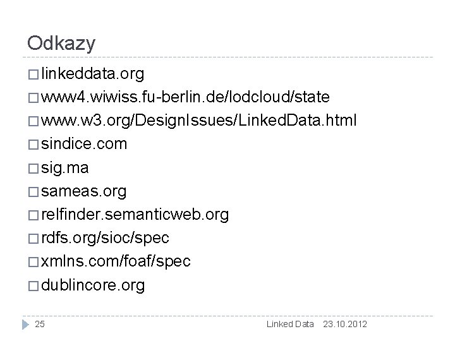Select the Linked Data footer text

(x=290, y=325)
